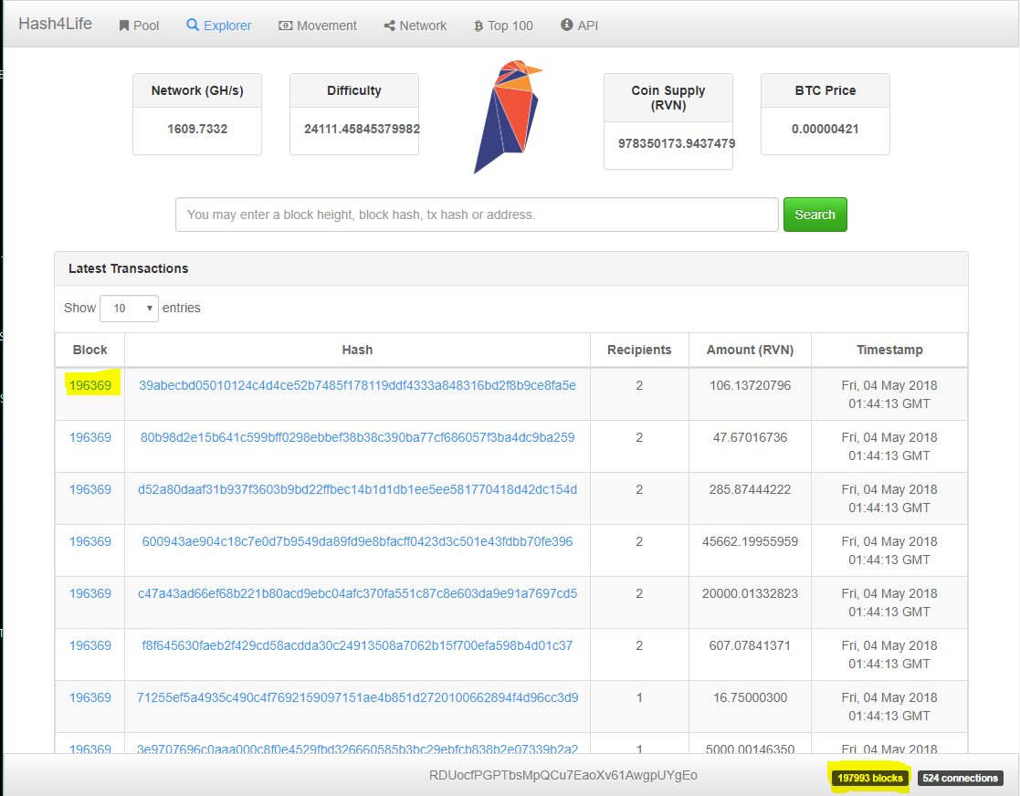Open block 196369 in the c47a43ad row
The image size is (1020, 796).
pyautogui.click(x=90, y=593)
